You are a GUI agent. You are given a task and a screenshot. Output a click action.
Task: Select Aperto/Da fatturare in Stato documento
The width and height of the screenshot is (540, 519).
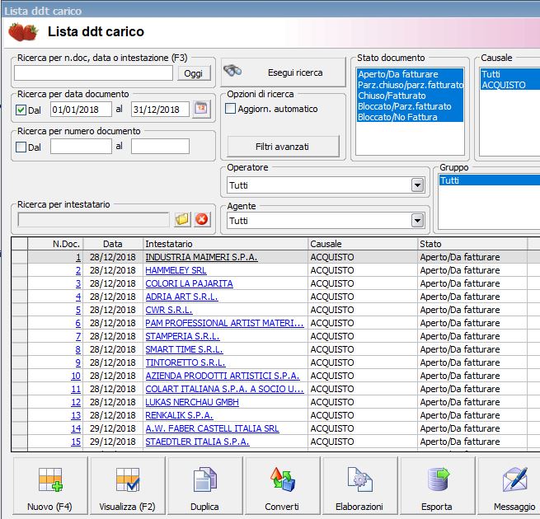pos(410,74)
